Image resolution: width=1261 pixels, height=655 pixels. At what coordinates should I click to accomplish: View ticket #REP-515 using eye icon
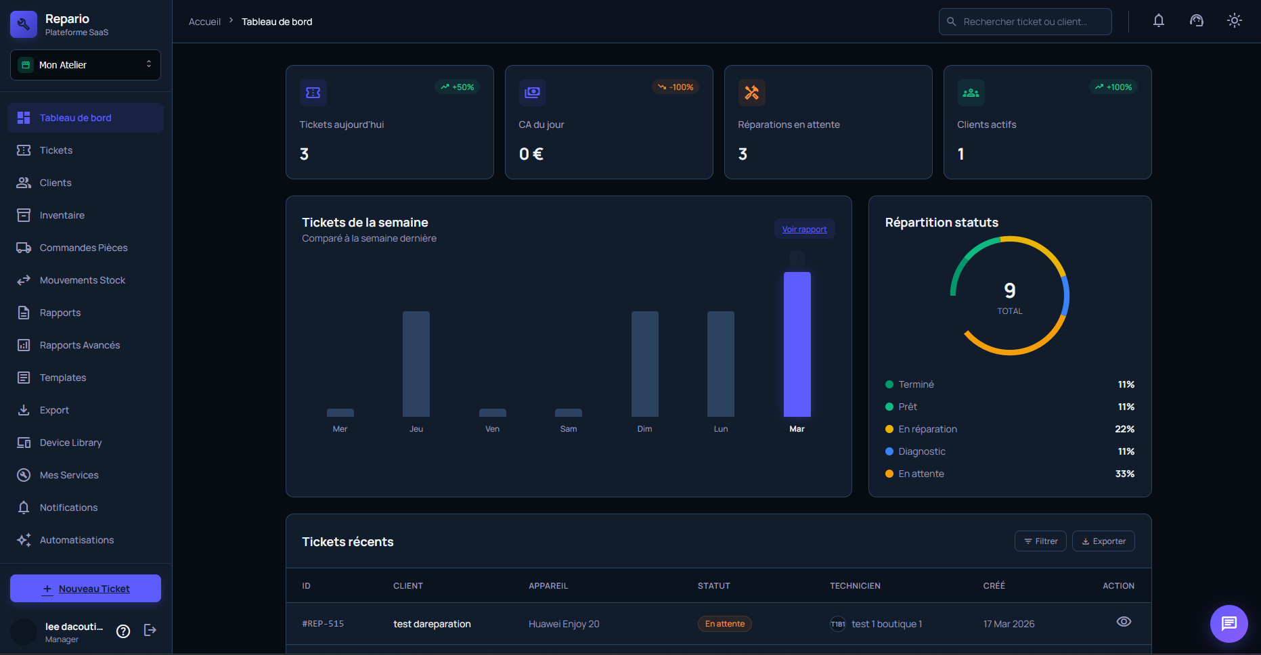click(x=1123, y=622)
